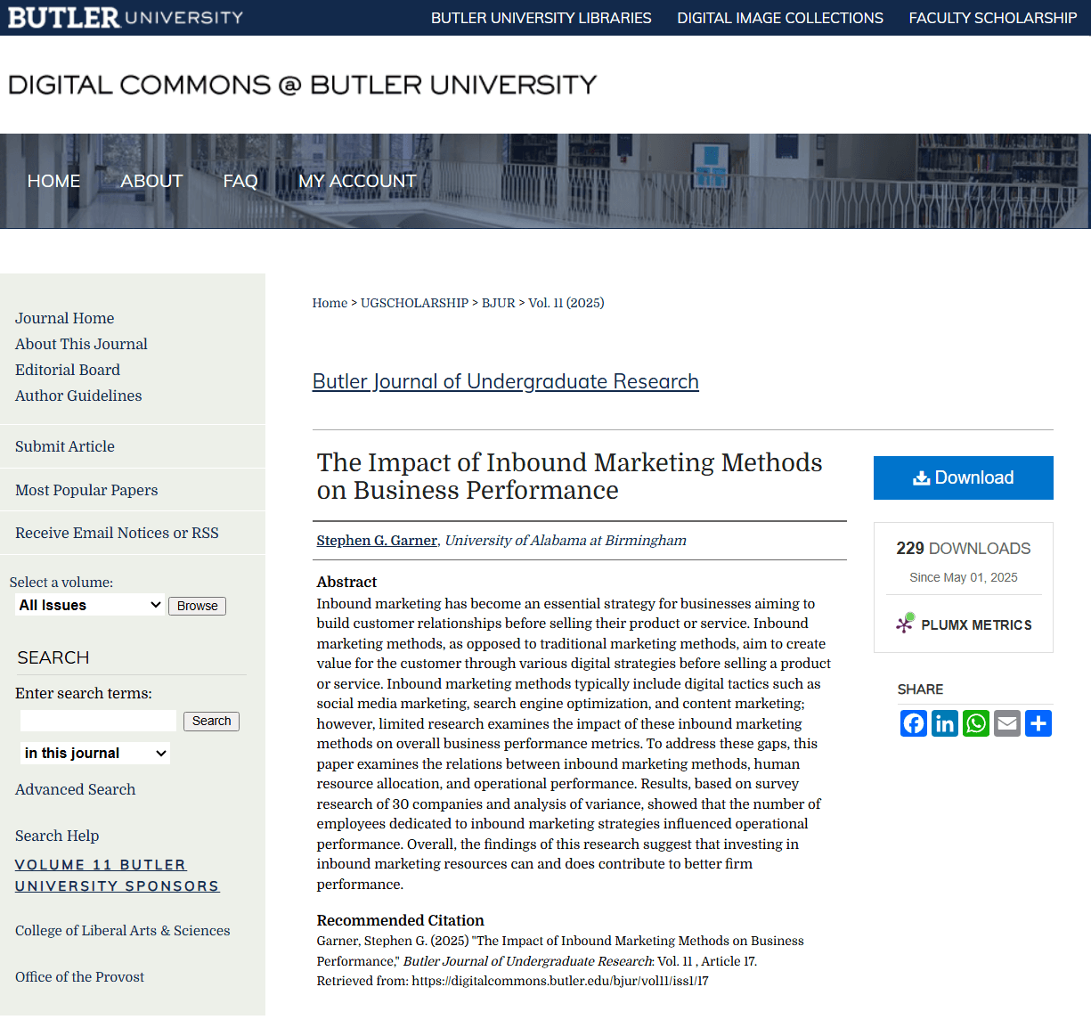Screen dimensions: 1091x1036
Task: Open College of Liberal Arts & Sciences link
Action: [122, 930]
